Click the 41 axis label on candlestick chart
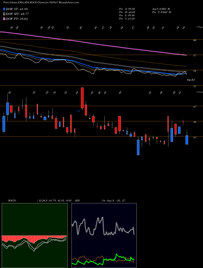Screen dimensions: 203x268 [x=194, y=137]
